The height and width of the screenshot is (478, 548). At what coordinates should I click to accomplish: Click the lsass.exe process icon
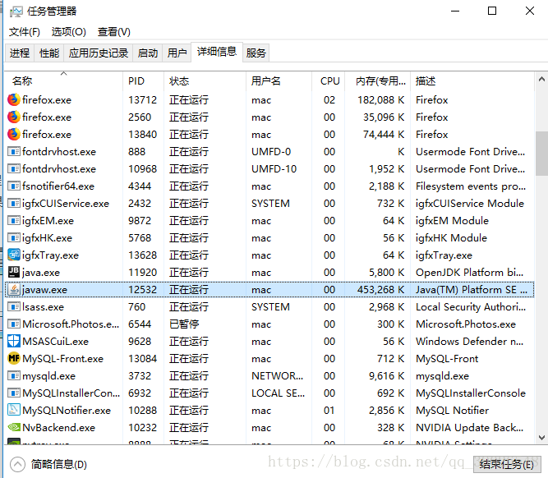(14, 307)
